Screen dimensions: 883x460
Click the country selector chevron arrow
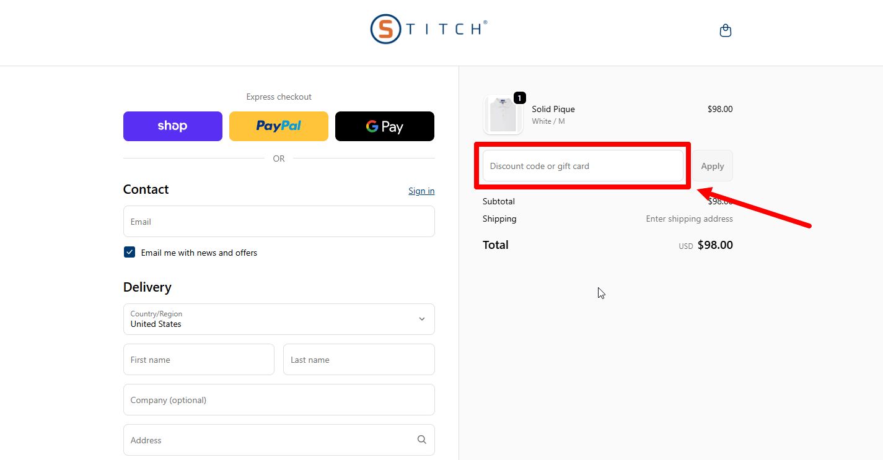pyautogui.click(x=421, y=319)
